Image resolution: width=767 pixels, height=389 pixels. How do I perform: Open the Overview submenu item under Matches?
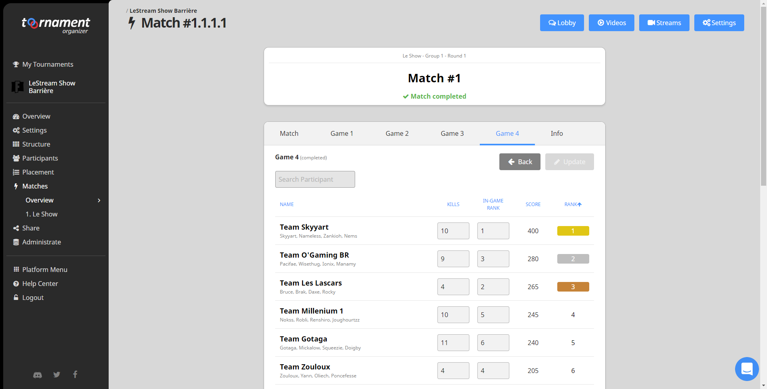pyautogui.click(x=40, y=200)
